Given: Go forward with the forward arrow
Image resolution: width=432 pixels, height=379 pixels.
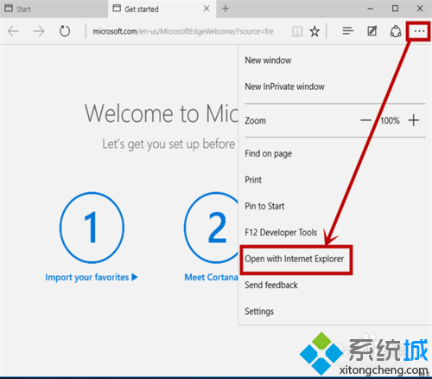Looking at the screenshot, I should pos(39,31).
